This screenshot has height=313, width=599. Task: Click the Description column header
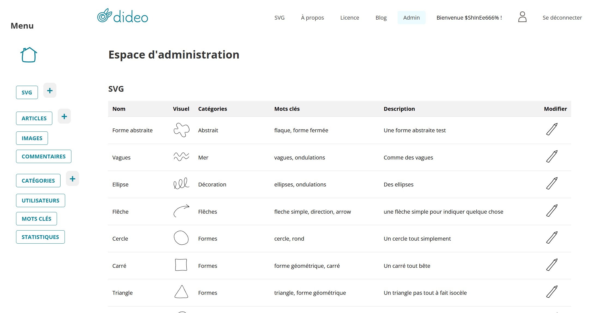coord(399,109)
